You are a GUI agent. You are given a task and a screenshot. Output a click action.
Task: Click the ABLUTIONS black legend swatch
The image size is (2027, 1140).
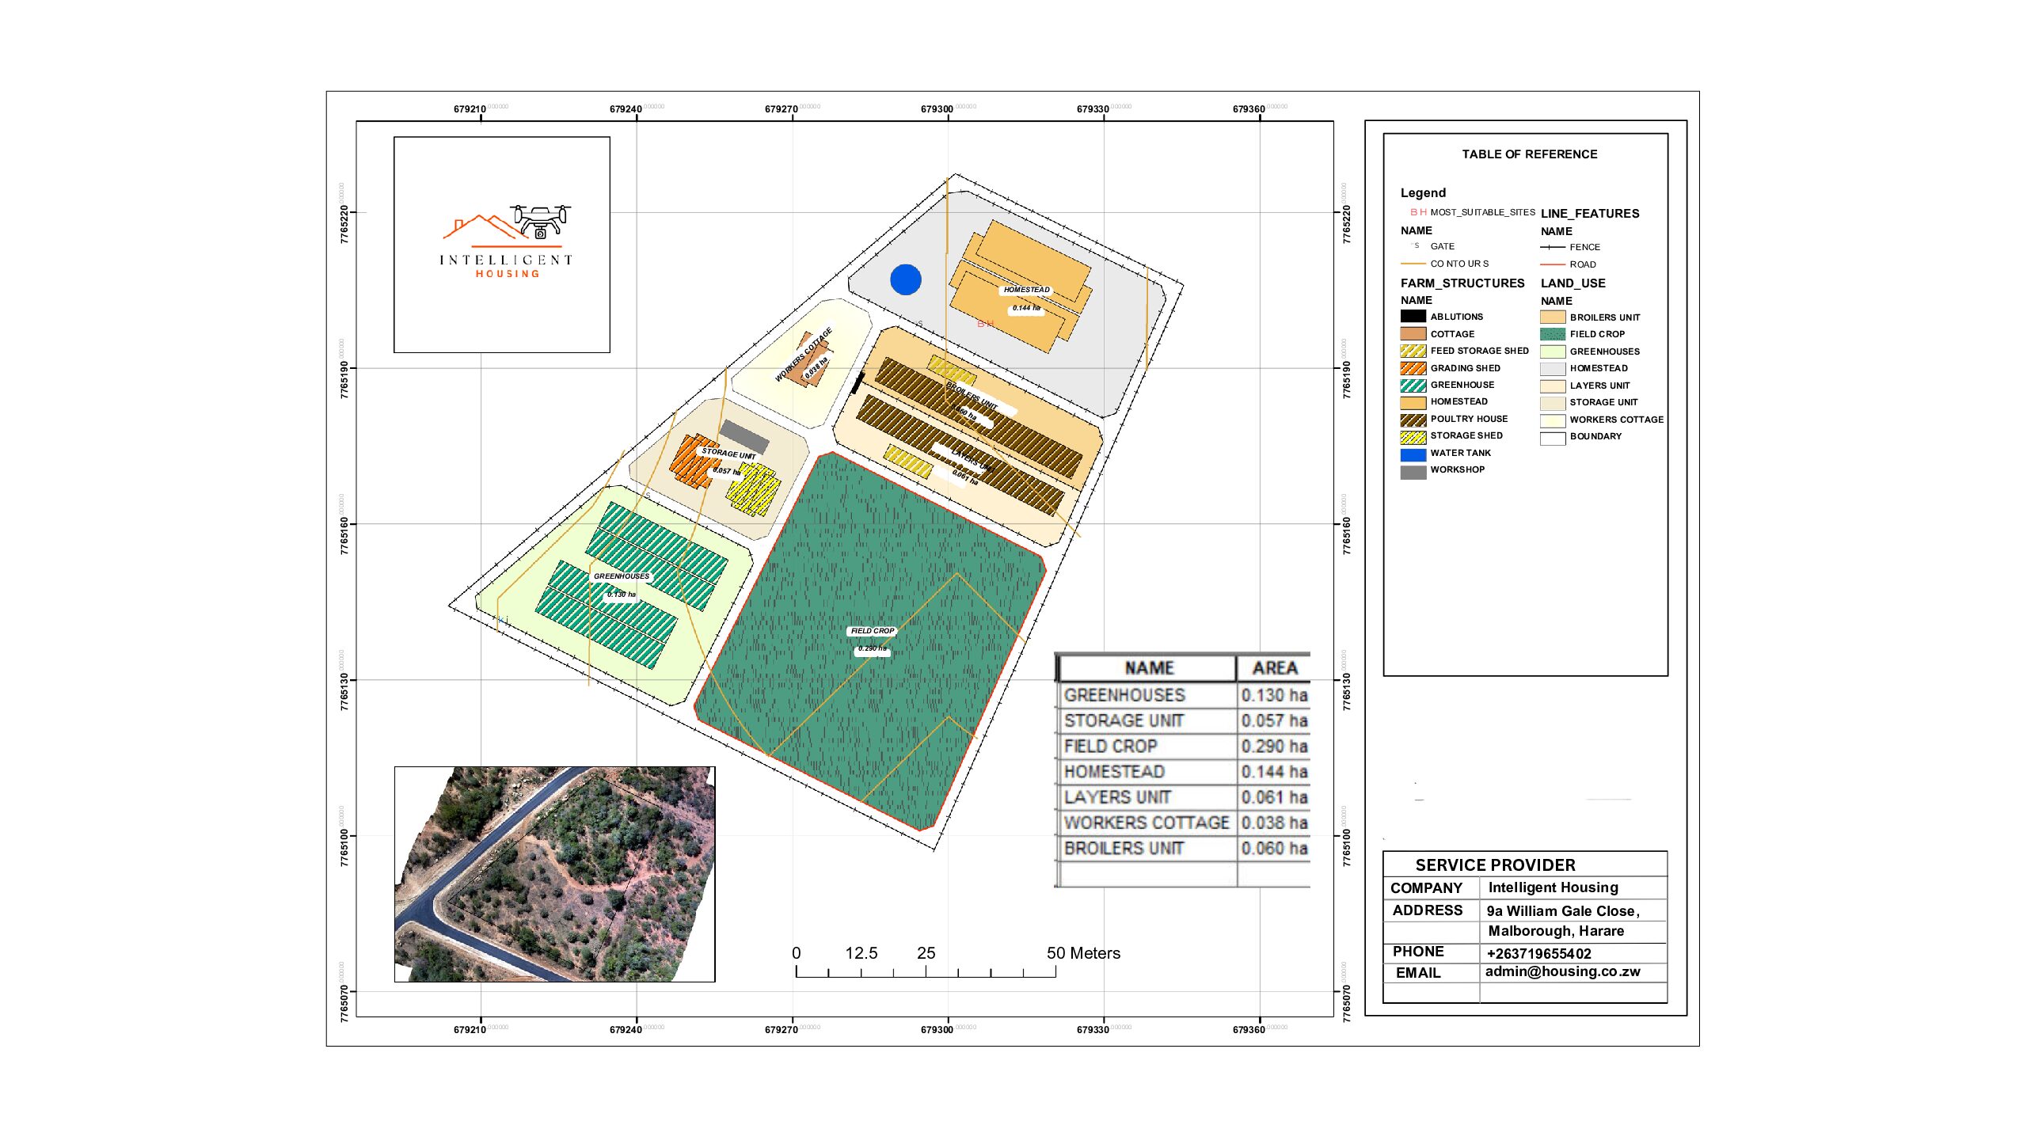pos(1413,316)
